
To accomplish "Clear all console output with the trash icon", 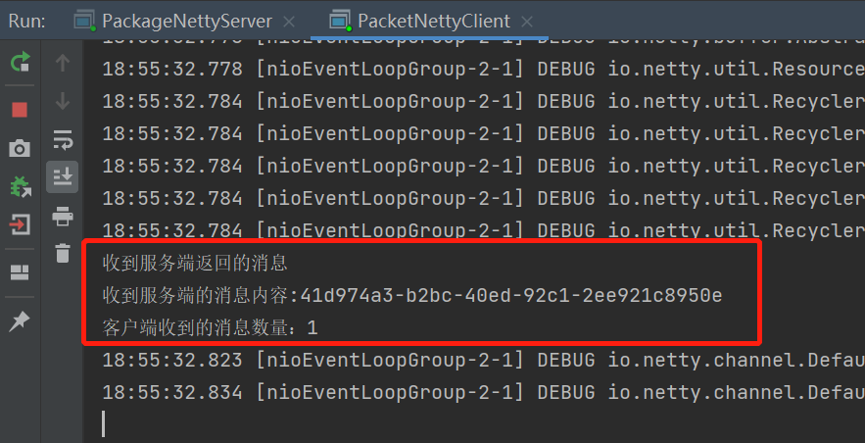I will tap(63, 253).
